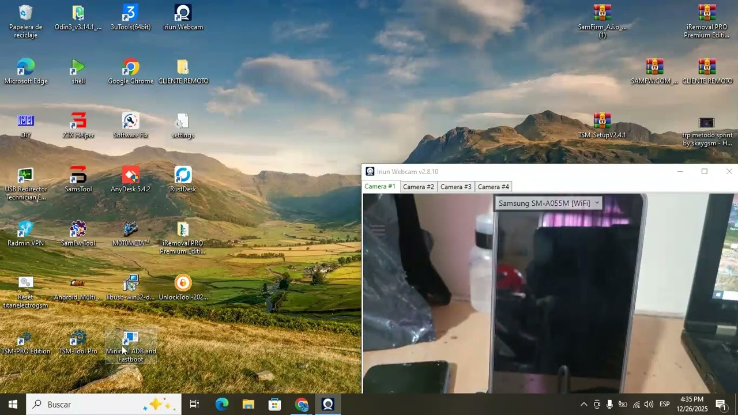
Task: Launch Google Chrome from the desktop
Action: tap(131, 71)
